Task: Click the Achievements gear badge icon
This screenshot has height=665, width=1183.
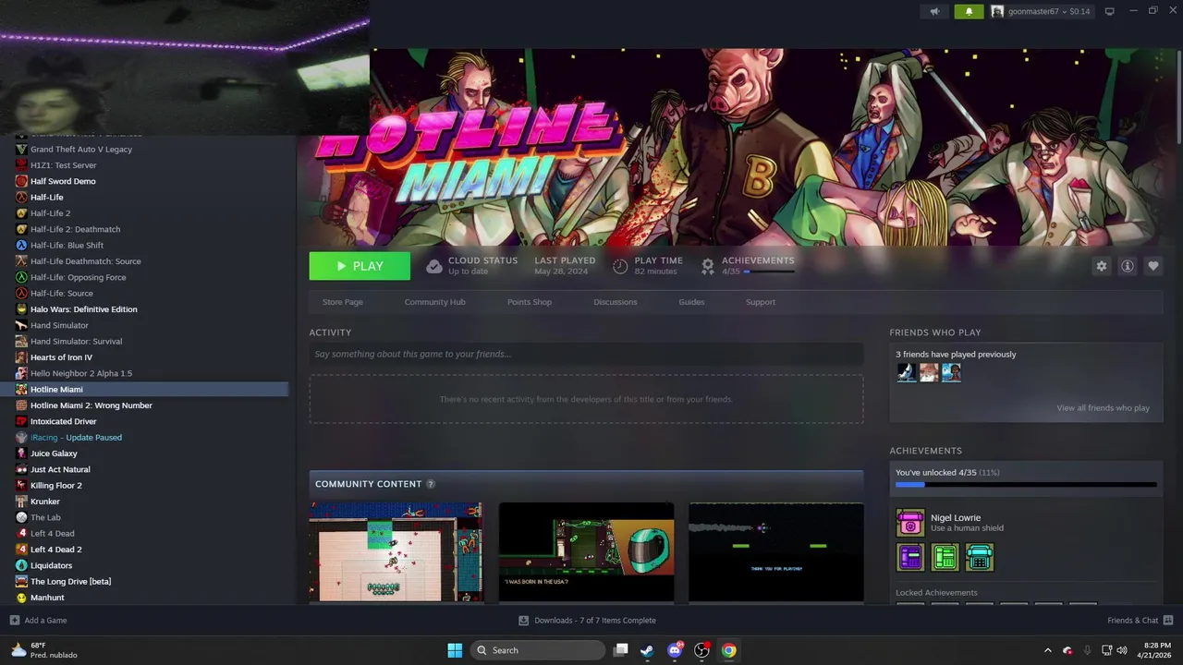Action: (707, 266)
